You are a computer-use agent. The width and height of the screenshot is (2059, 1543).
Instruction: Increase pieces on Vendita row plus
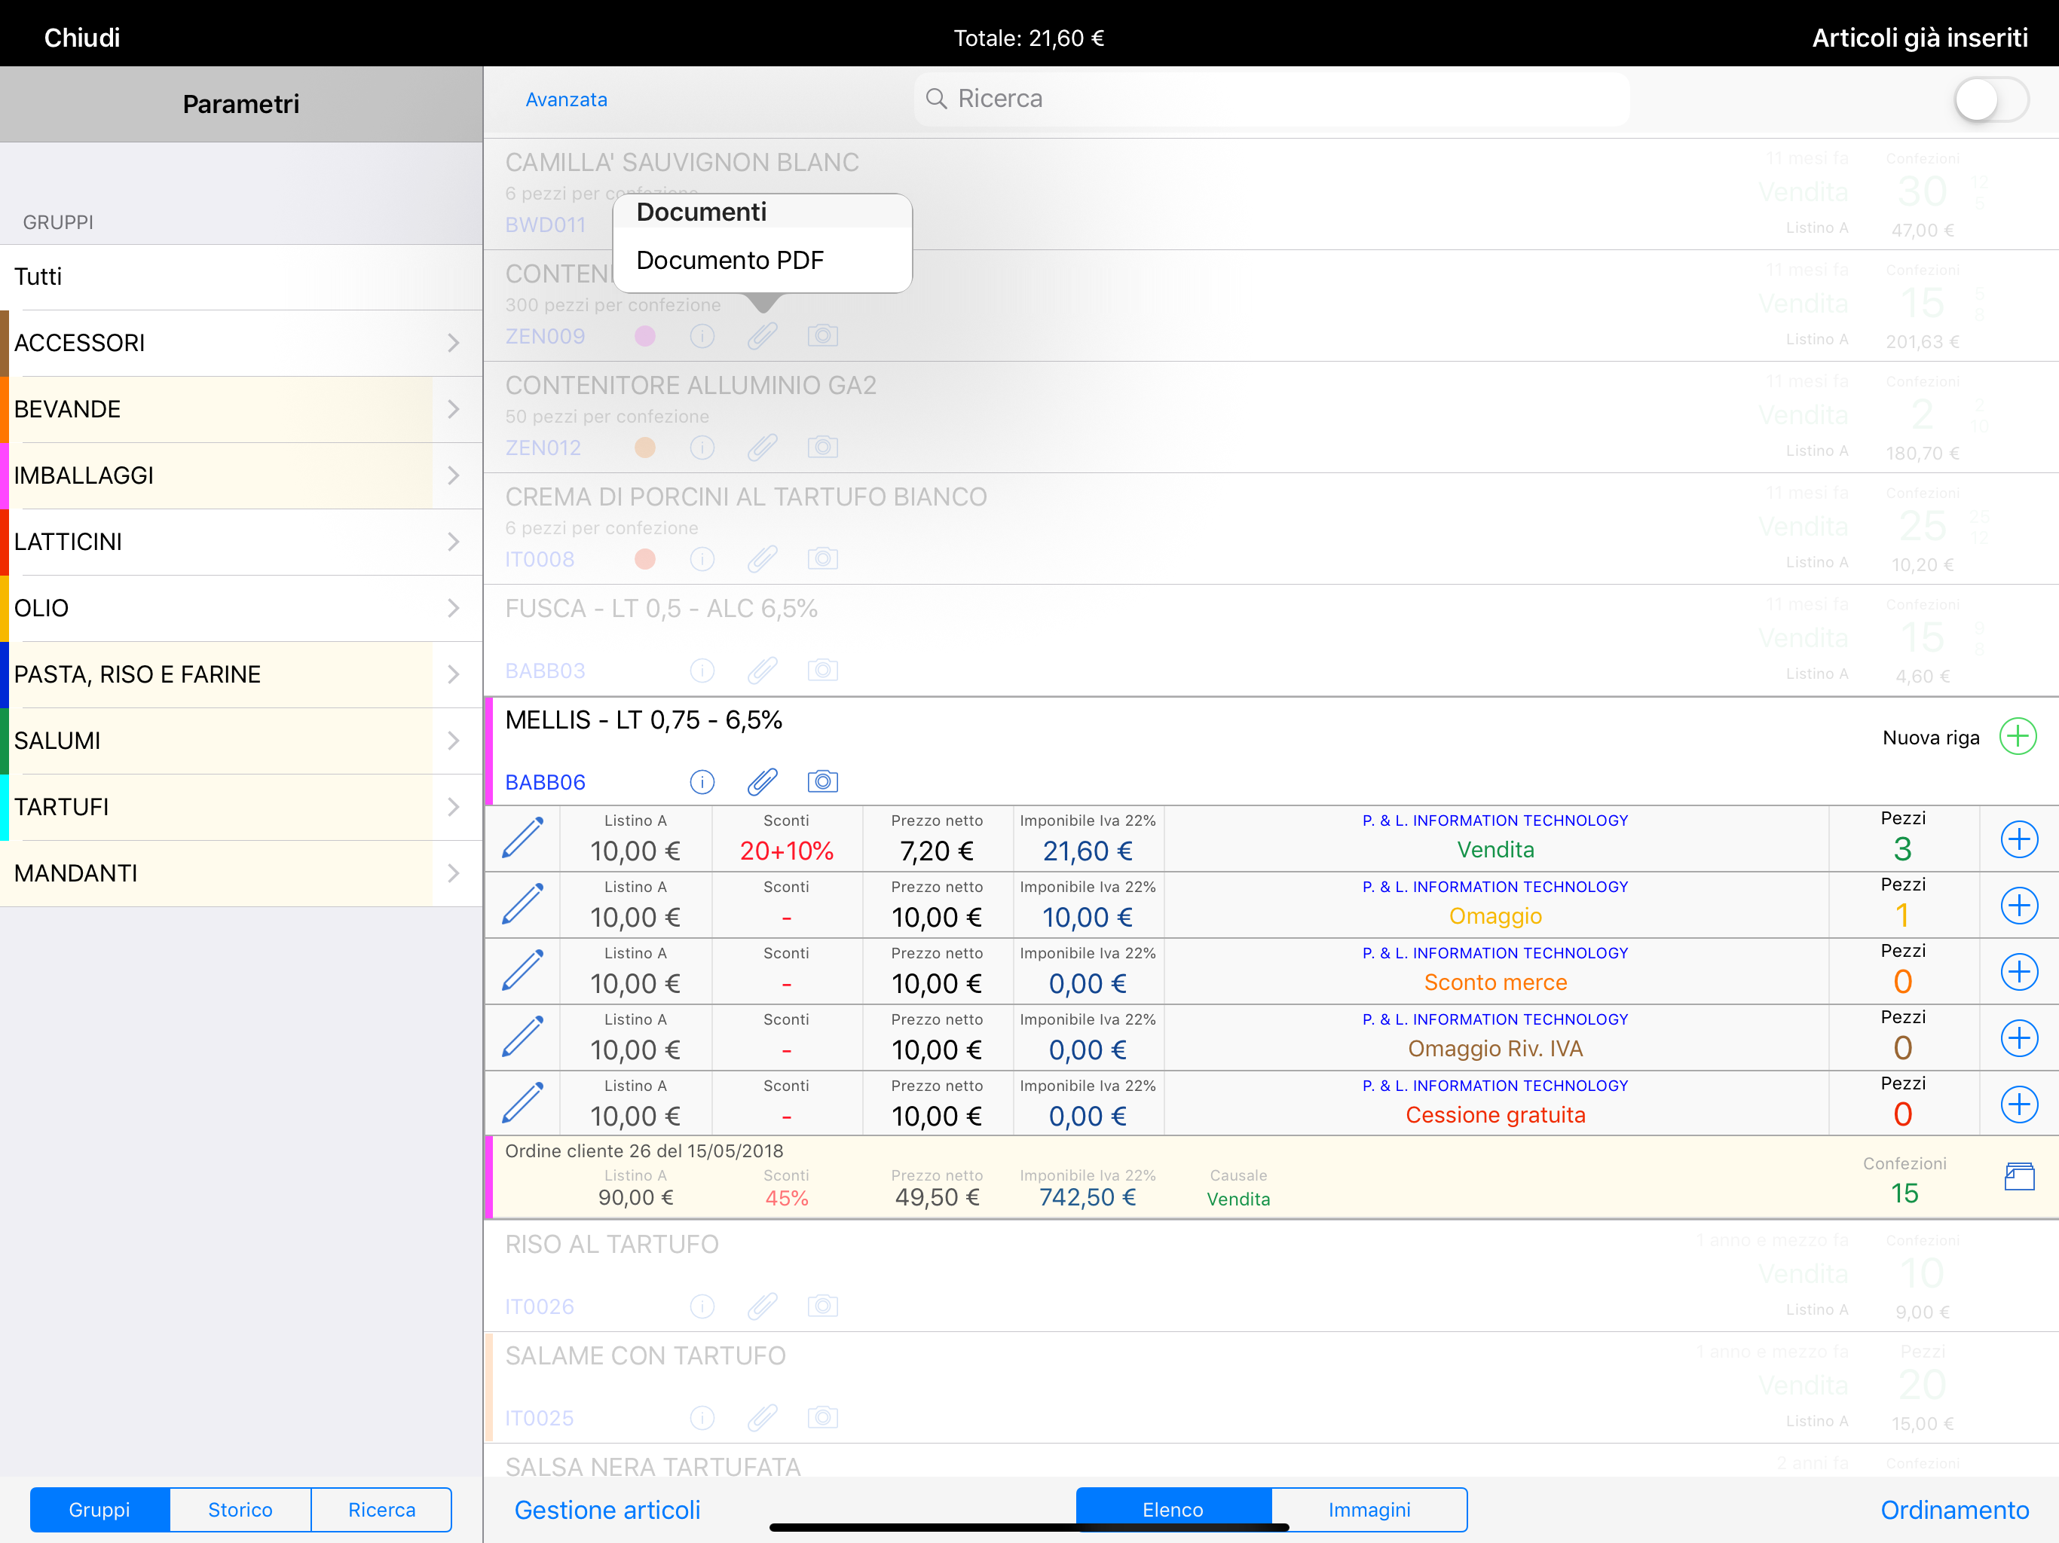tap(2019, 839)
